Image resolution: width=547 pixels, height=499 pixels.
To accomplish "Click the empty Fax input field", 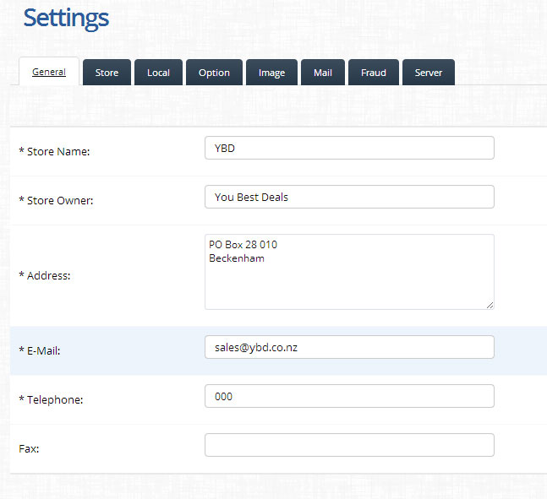I will click(x=349, y=445).
